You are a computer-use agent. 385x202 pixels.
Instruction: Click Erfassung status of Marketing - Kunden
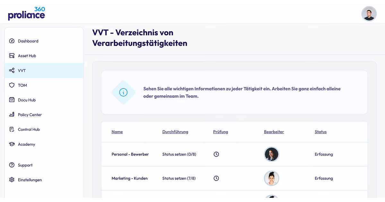(x=324, y=178)
